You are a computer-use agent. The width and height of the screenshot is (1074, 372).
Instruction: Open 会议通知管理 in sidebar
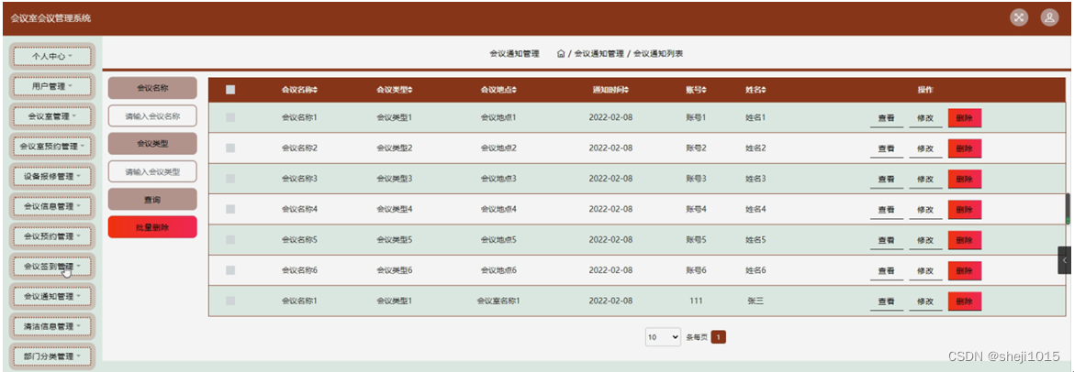pyautogui.click(x=52, y=297)
